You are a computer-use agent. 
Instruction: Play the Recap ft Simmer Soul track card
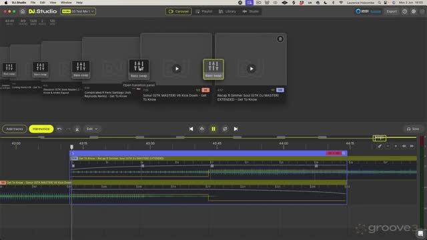(252, 69)
